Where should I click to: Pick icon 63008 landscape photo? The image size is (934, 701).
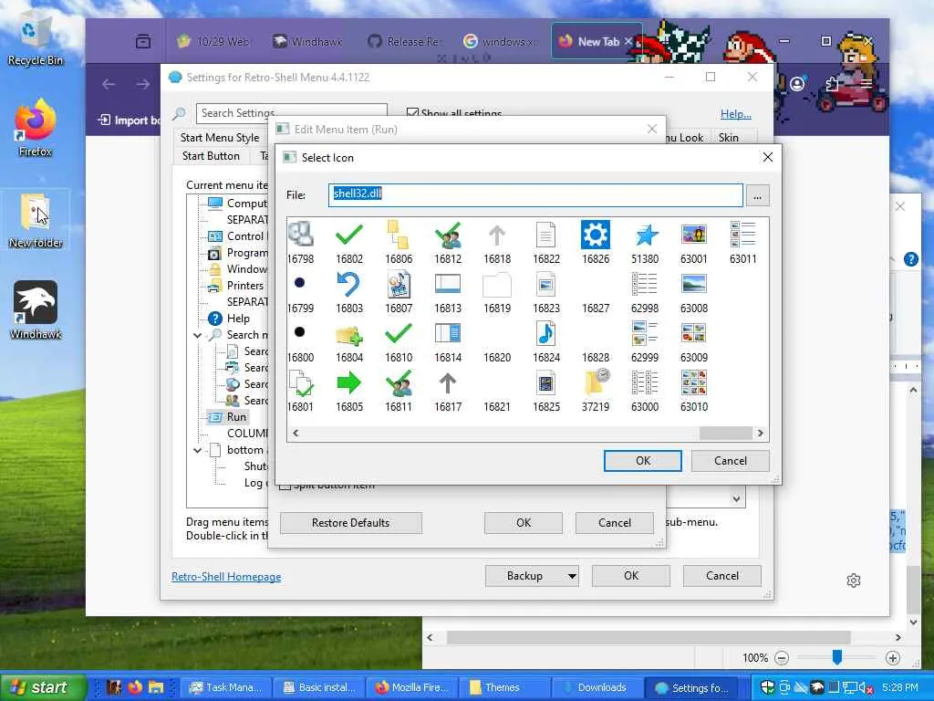tap(694, 284)
